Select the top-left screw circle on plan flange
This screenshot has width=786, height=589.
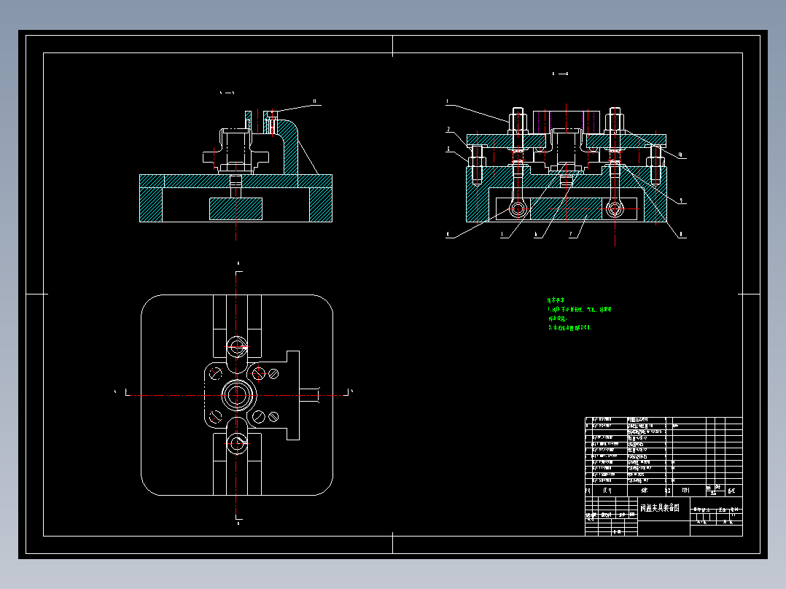tap(216, 373)
